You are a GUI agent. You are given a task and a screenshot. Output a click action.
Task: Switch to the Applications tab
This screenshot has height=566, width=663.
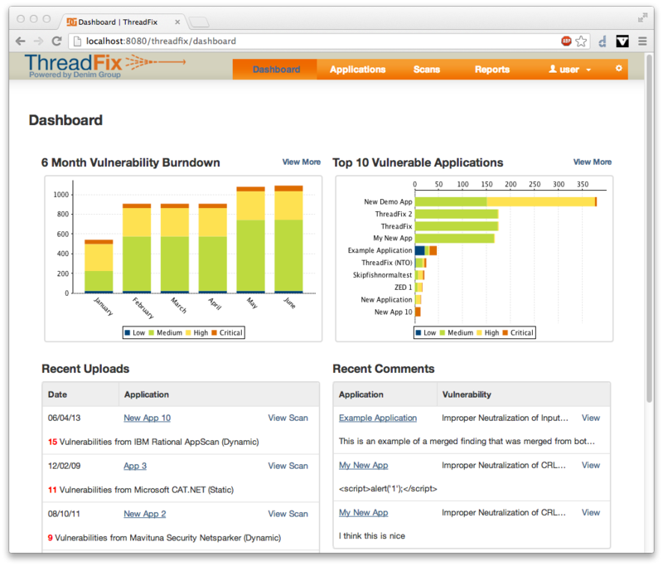358,70
